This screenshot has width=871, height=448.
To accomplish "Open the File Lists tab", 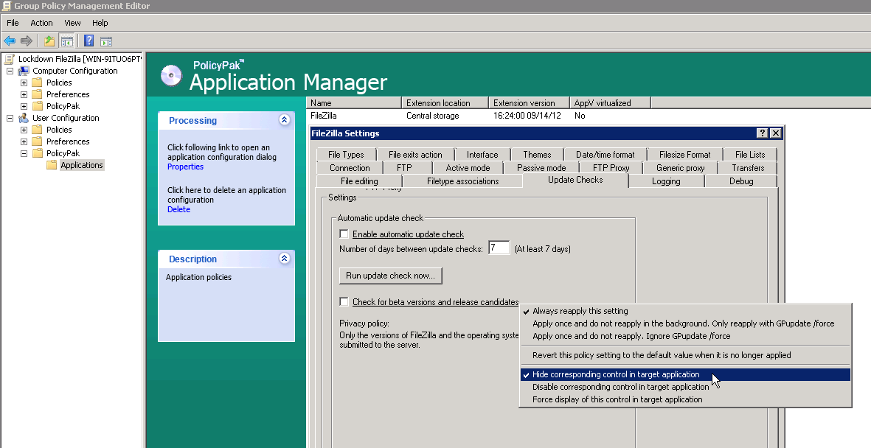I will coord(750,155).
